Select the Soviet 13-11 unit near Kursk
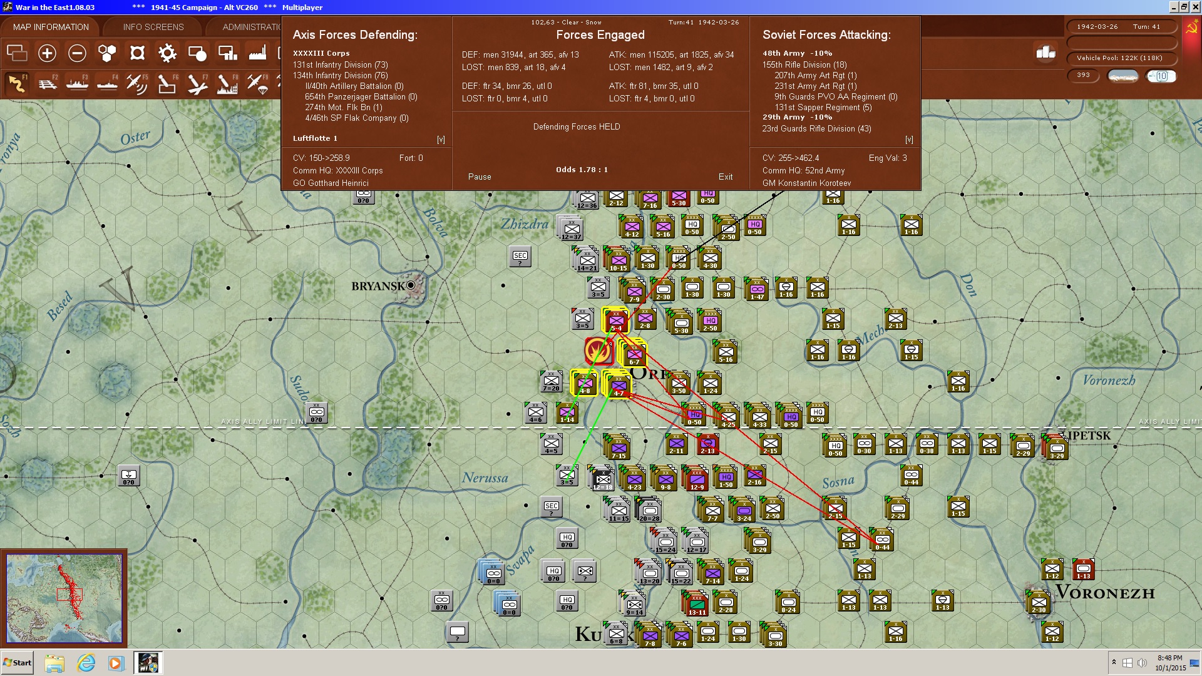The width and height of the screenshot is (1202, 676). click(697, 604)
